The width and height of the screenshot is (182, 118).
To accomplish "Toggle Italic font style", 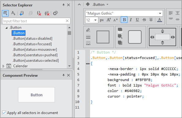I will 131,20.
